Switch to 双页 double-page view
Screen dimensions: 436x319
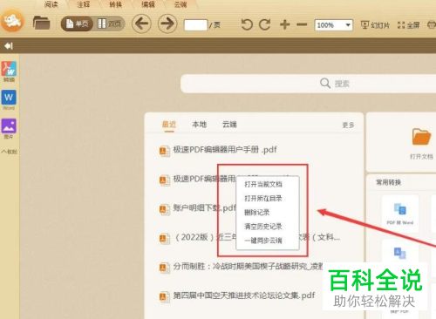coord(109,24)
